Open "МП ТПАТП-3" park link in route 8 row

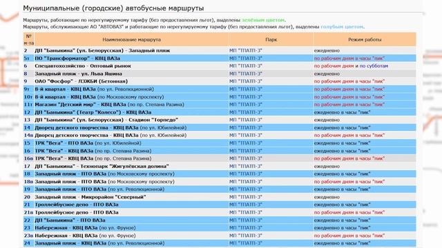click(x=246, y=74)
